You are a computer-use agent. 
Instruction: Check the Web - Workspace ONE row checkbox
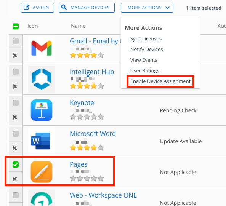pos(16,195)
